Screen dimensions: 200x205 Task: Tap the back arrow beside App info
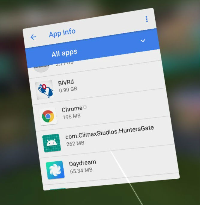[33, 37]
